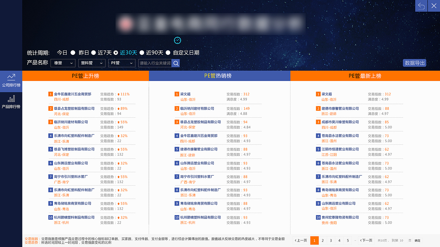Screen dimensions: 440x247
Task: Go to page 3 in pagination
Action: click(331, 240)
